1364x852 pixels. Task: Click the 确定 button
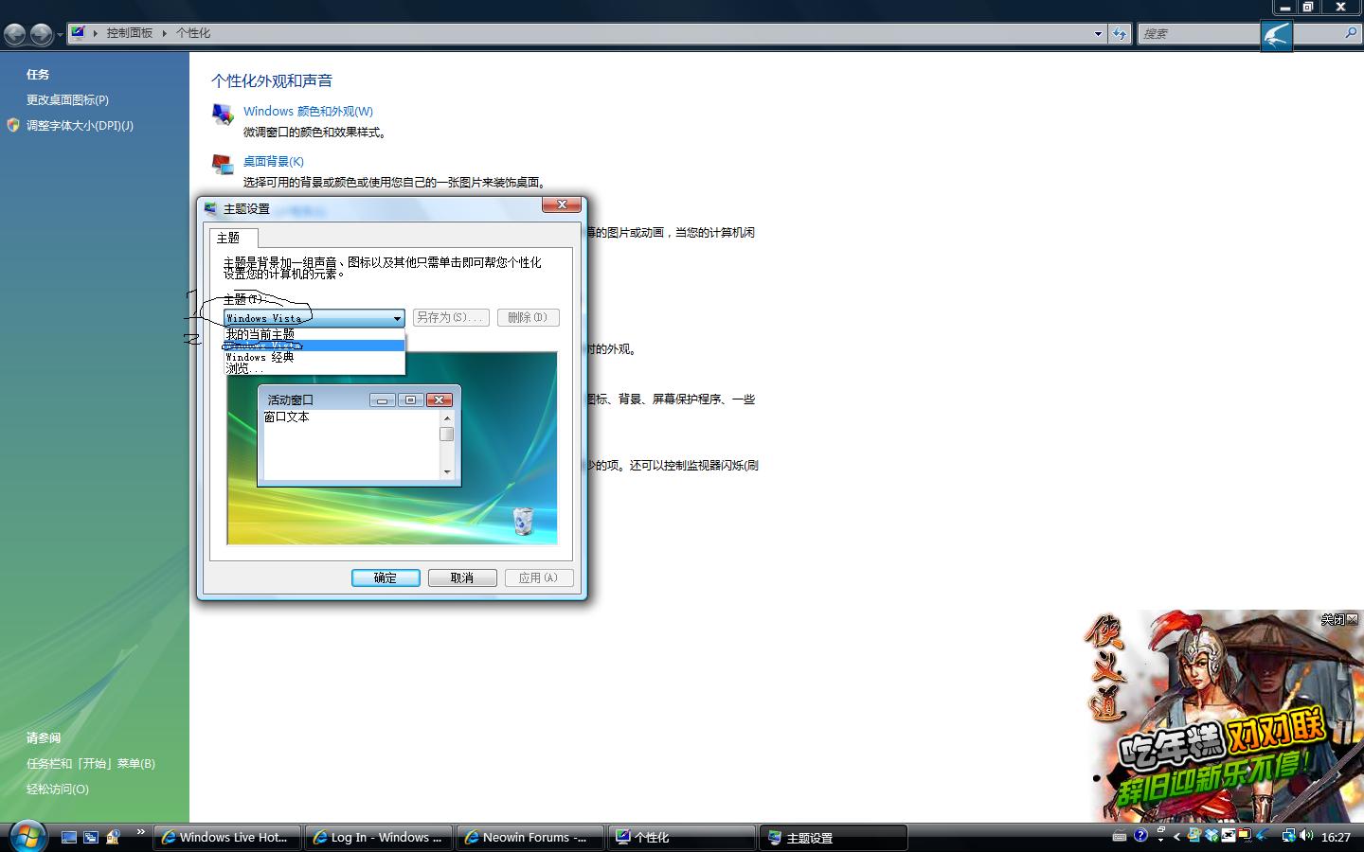click(x=386, y=577)
